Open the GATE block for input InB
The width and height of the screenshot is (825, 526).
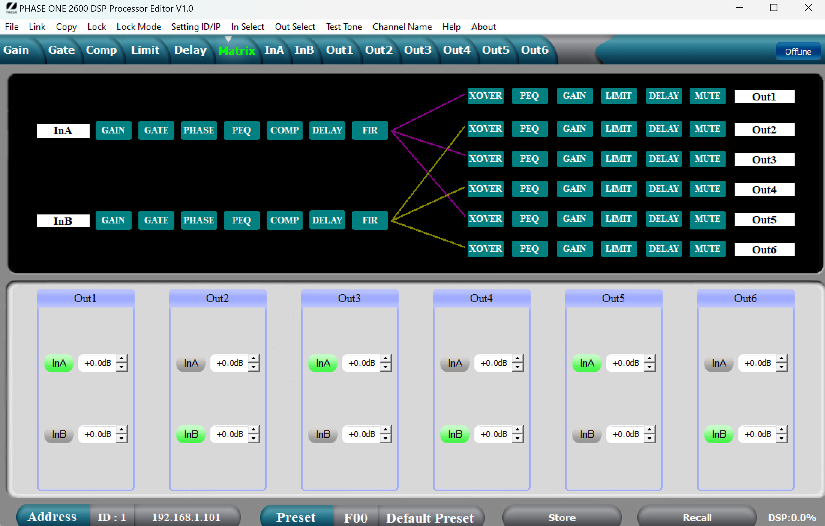coord(156,220)
